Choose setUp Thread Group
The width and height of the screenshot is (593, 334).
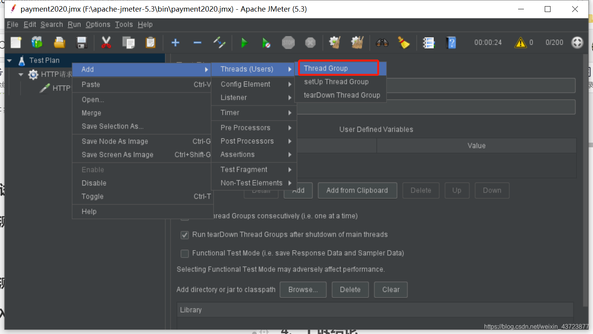[x=341, y=82]
